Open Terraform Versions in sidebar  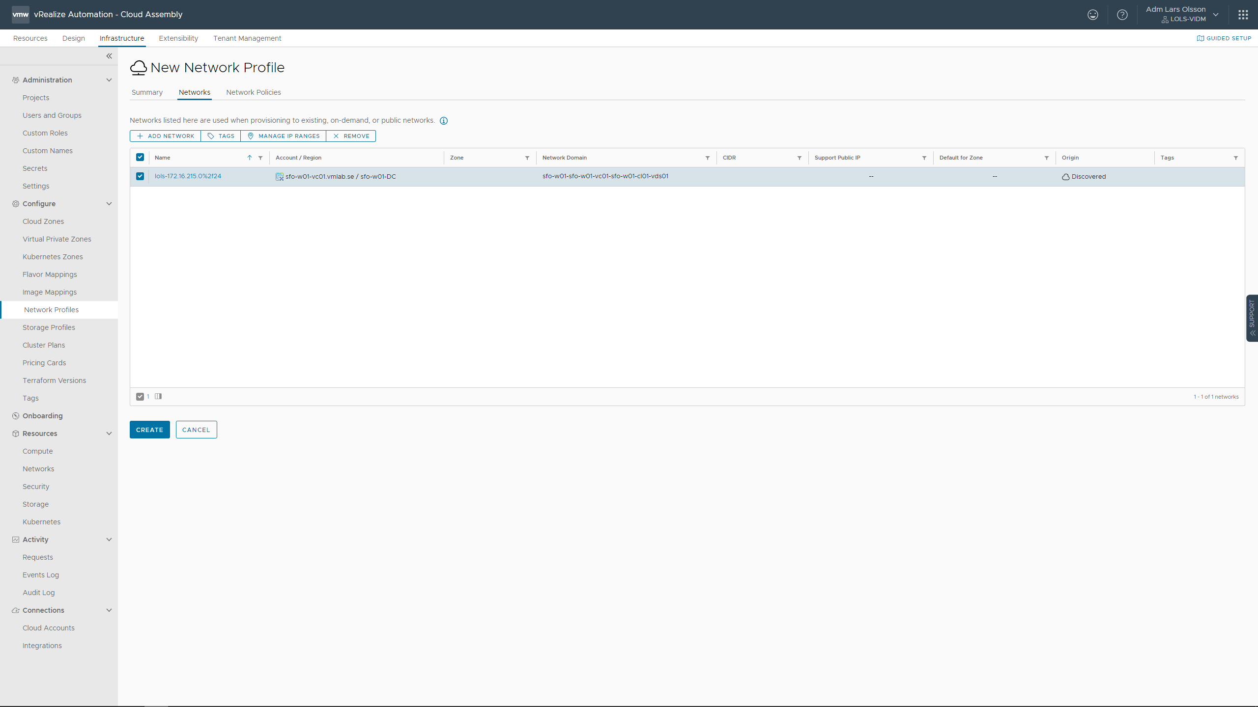54,381
